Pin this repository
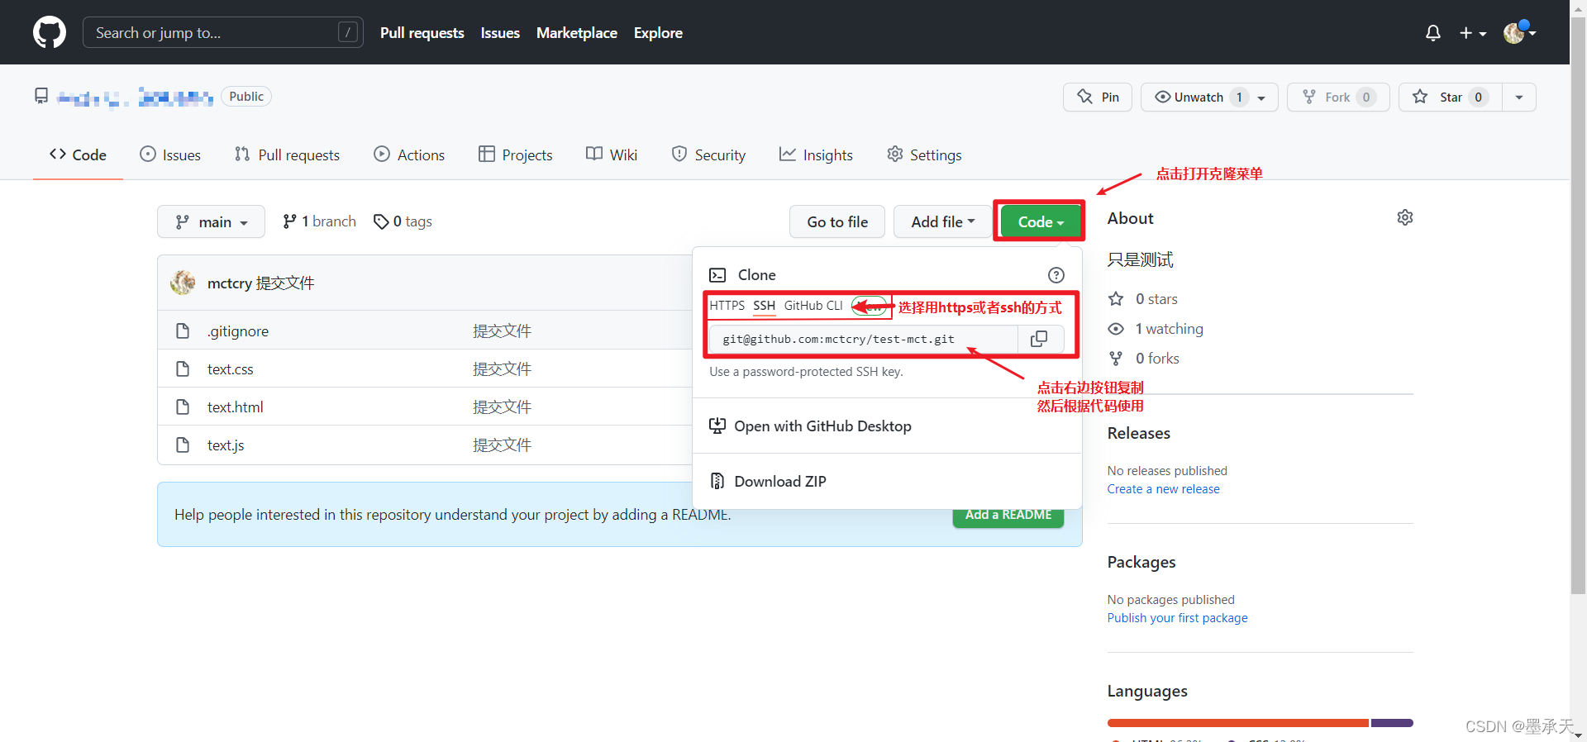This screenshot has width=1587, height=742. click(x=1098, y=97)
